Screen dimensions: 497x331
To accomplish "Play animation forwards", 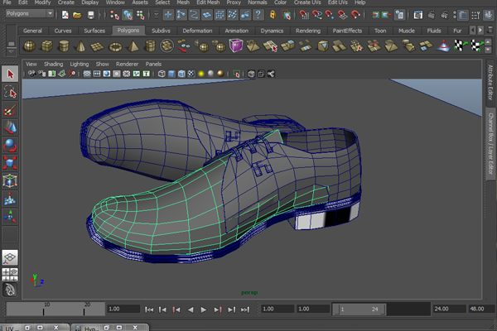I will (x=204, y=309).
